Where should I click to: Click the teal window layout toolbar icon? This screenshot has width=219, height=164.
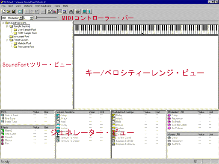[20, 12]
